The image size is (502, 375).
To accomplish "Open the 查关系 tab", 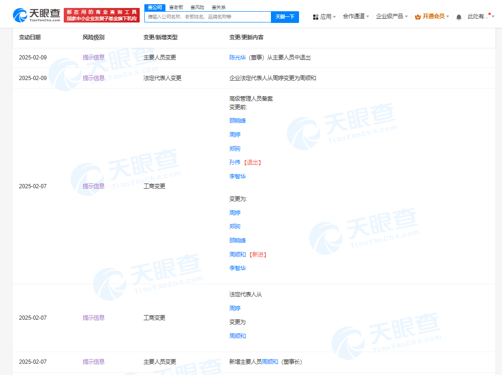I will point(218,7).
